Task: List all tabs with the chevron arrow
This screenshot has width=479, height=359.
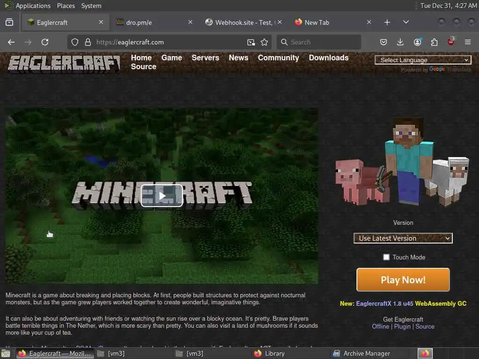Action: point(406,22)
